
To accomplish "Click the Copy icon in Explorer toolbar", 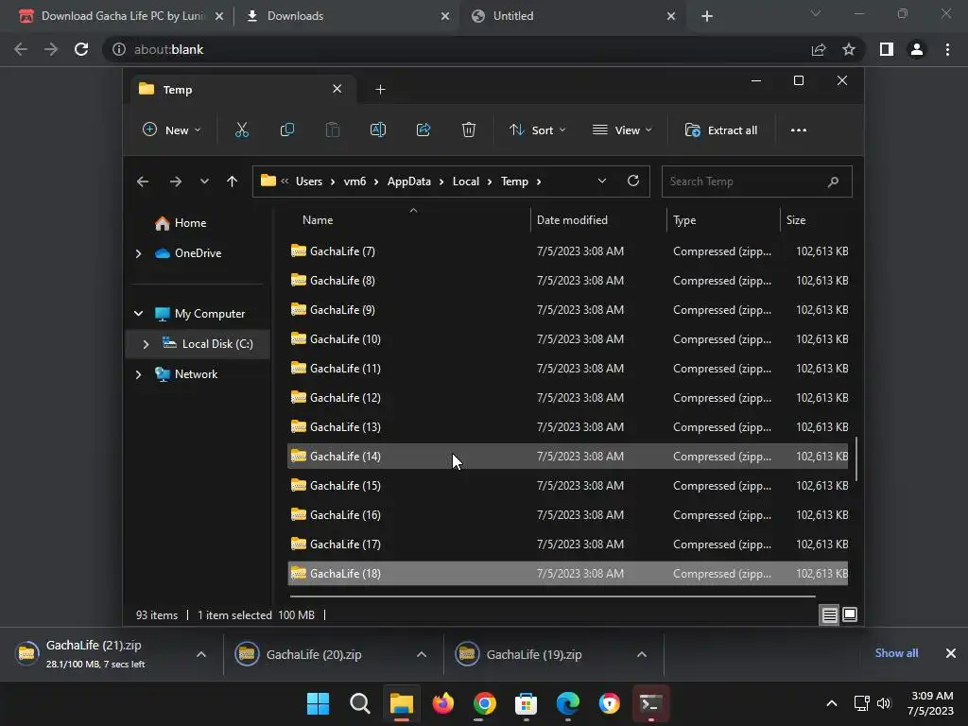I will coord(287,130).
